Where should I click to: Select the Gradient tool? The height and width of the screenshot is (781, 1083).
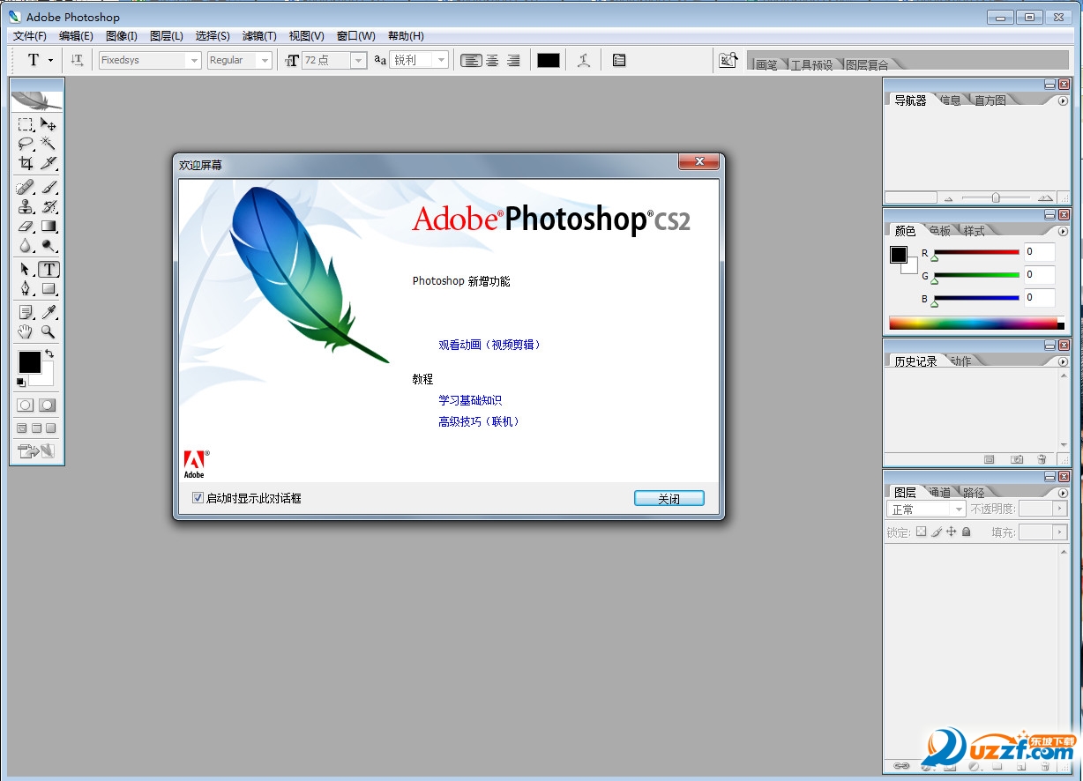[x=49, y=226]
